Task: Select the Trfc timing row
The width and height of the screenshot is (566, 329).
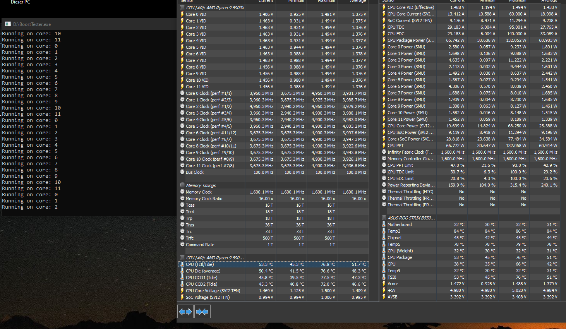Action: pyautogui.click(x=273, y=238)
